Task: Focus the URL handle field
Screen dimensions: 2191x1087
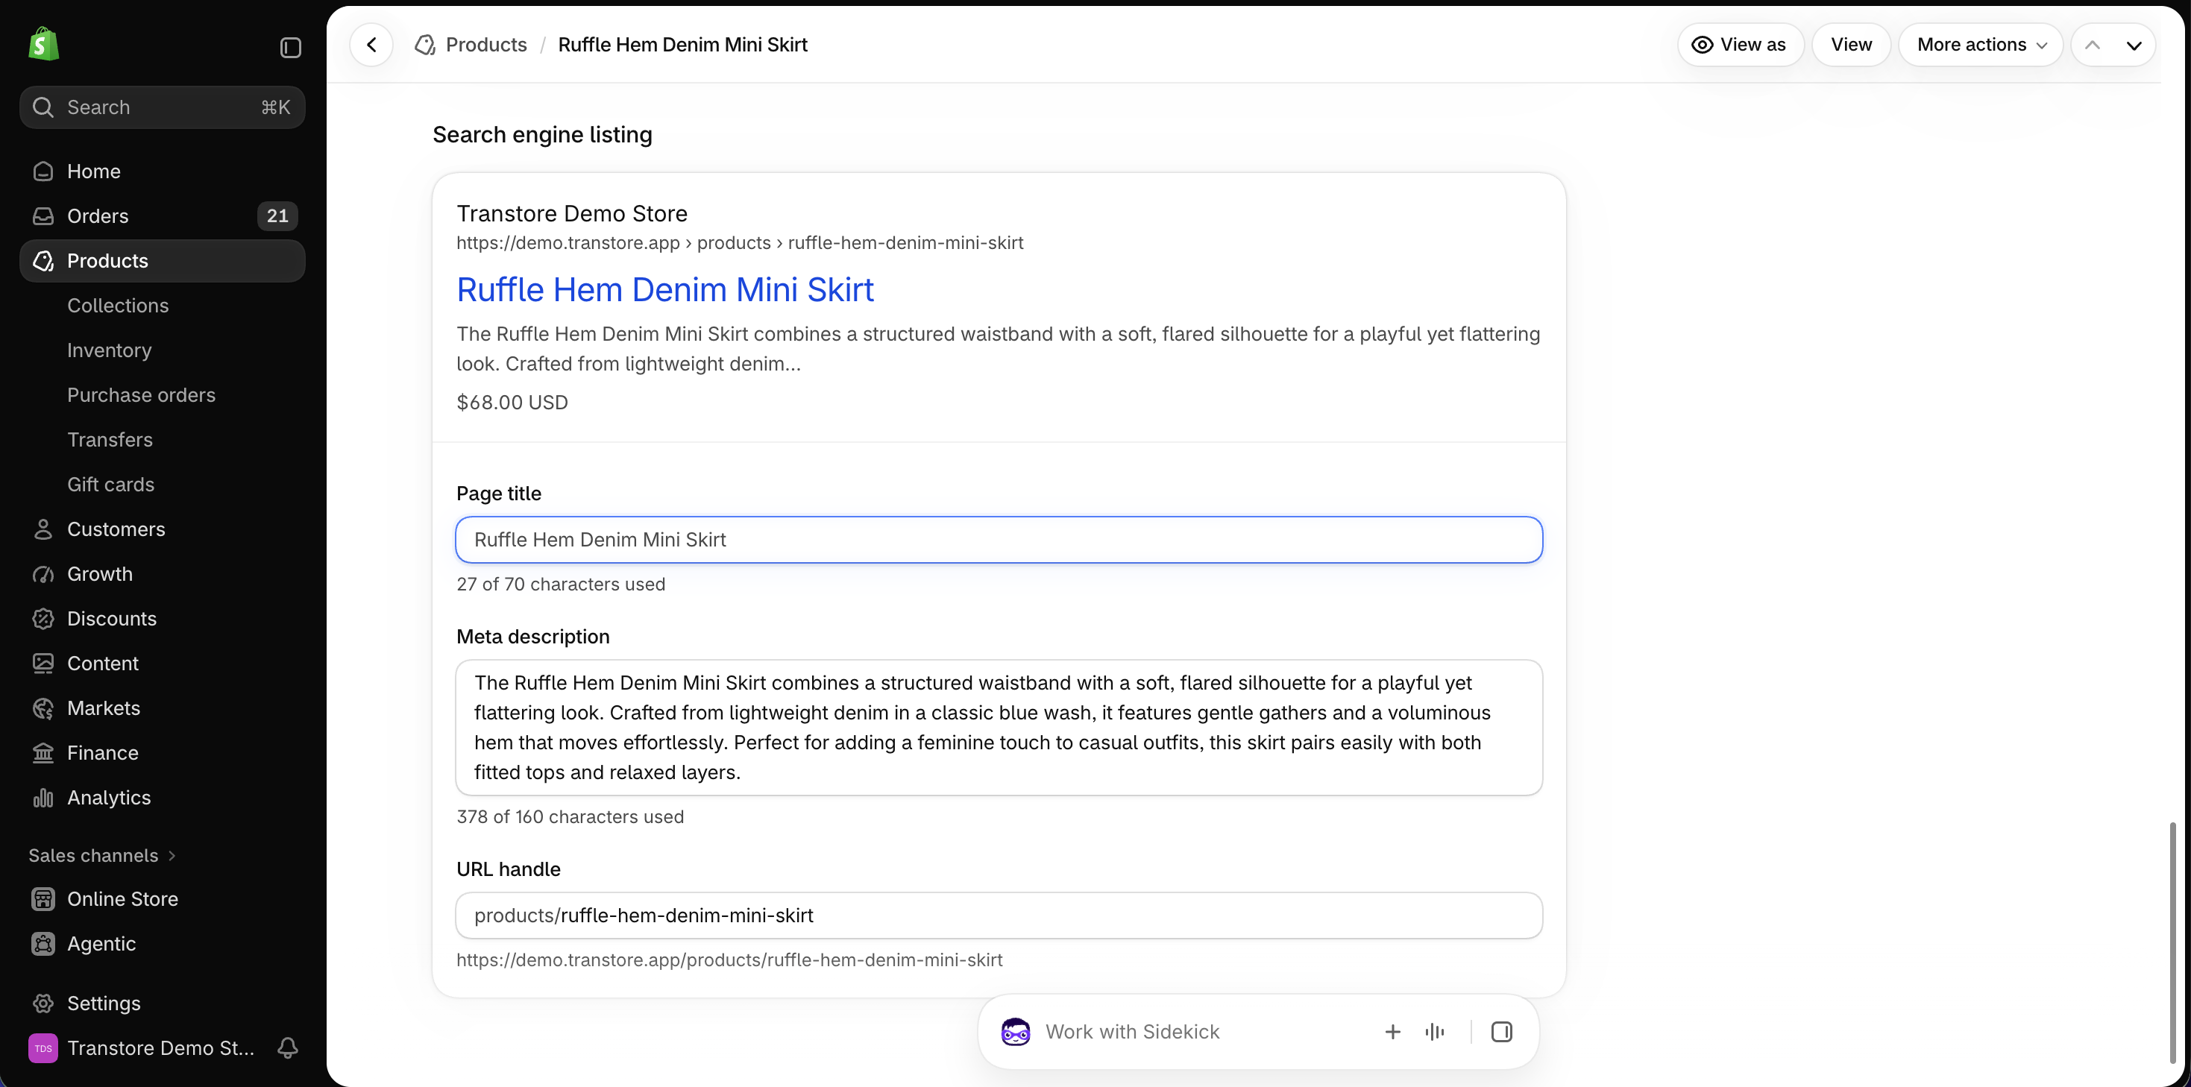Action: (999, 916)
